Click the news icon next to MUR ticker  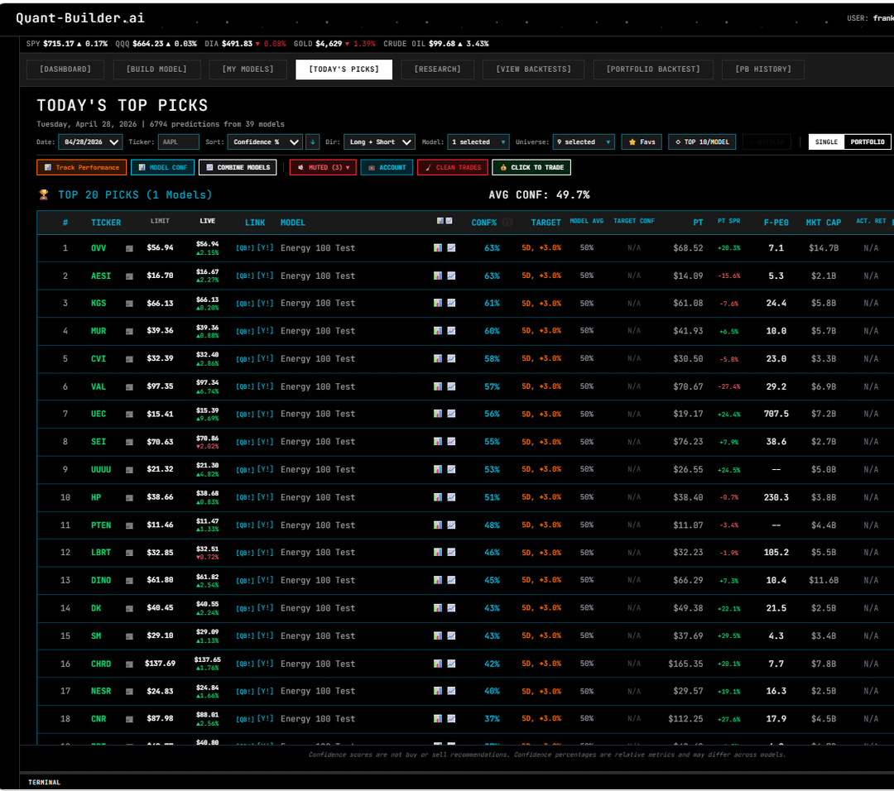click(x=129, y=331)
